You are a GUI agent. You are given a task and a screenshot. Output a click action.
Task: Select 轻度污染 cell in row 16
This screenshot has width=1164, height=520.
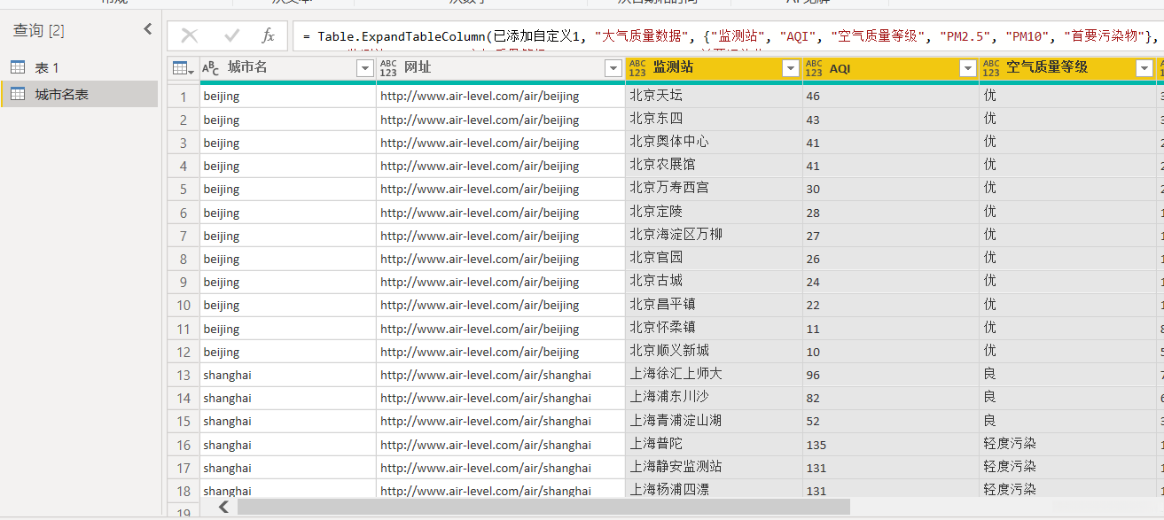pyautogui.click(x=1067, y=444)
